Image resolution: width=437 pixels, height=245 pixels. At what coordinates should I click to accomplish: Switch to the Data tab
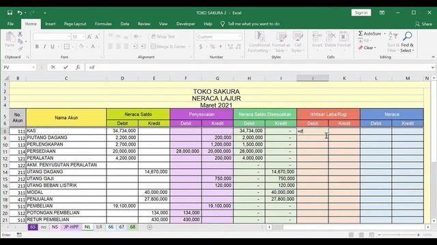click(124, 24)
